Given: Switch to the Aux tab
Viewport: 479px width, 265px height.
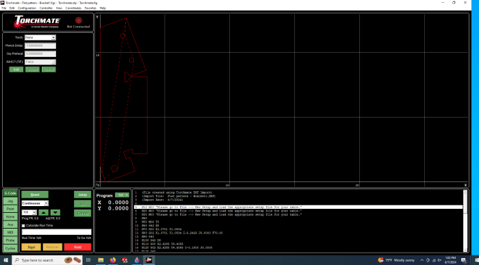Looking at the screenshot, I should coord(10,225).
